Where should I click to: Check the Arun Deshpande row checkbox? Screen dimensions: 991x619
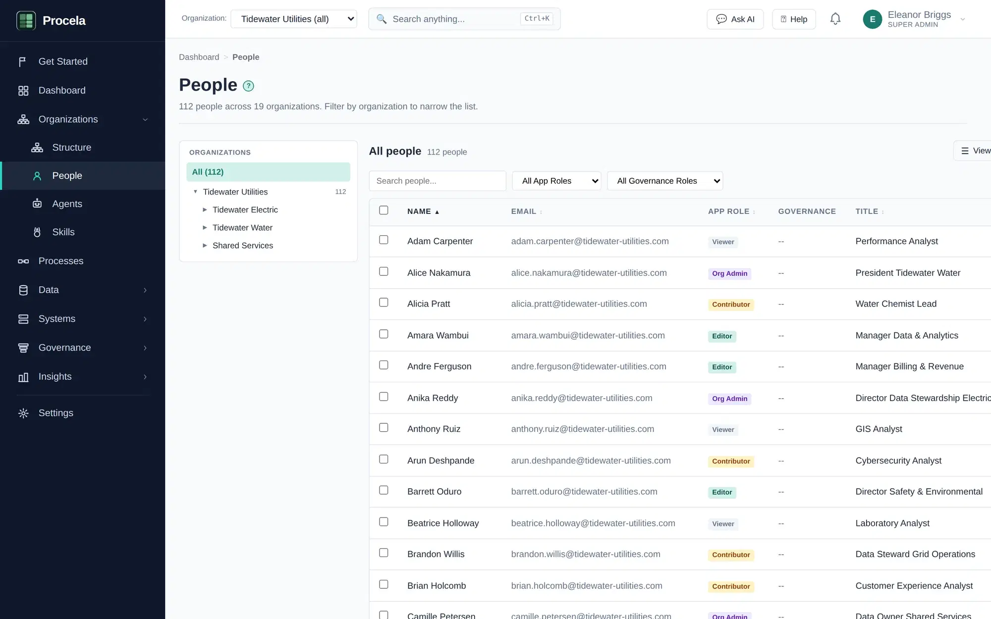click(384, 459)
